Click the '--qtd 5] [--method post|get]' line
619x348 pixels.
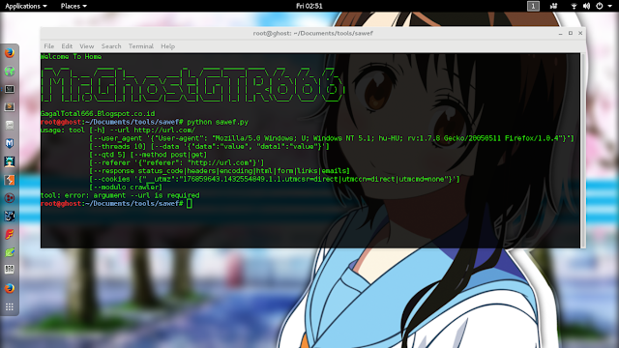pyautogui.click(x=148, y=155)
